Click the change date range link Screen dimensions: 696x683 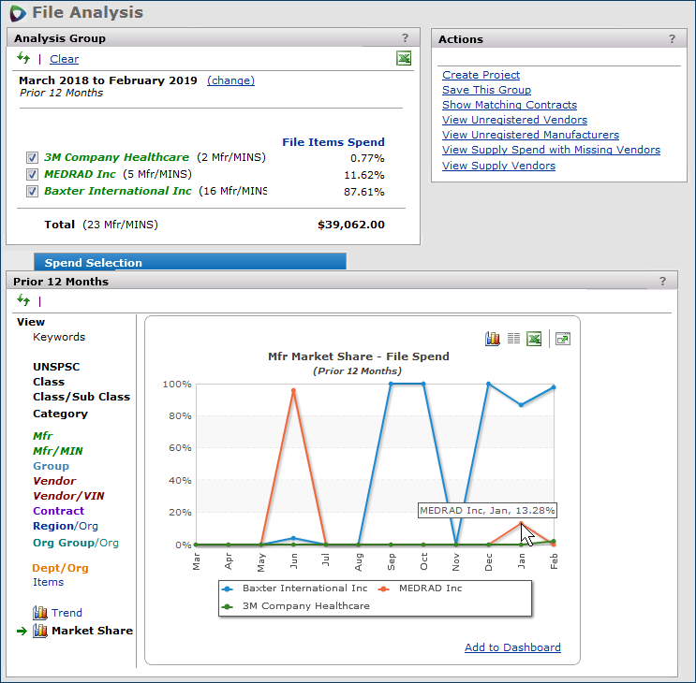point(230,80)
